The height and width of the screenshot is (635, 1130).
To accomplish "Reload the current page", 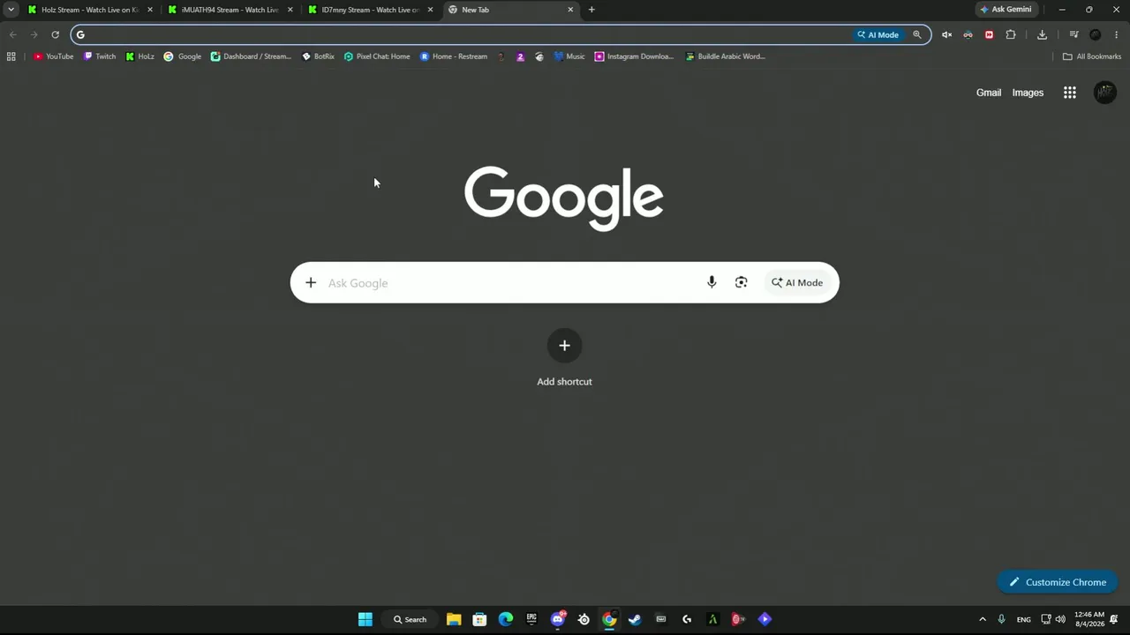I will tap(55, 34).
